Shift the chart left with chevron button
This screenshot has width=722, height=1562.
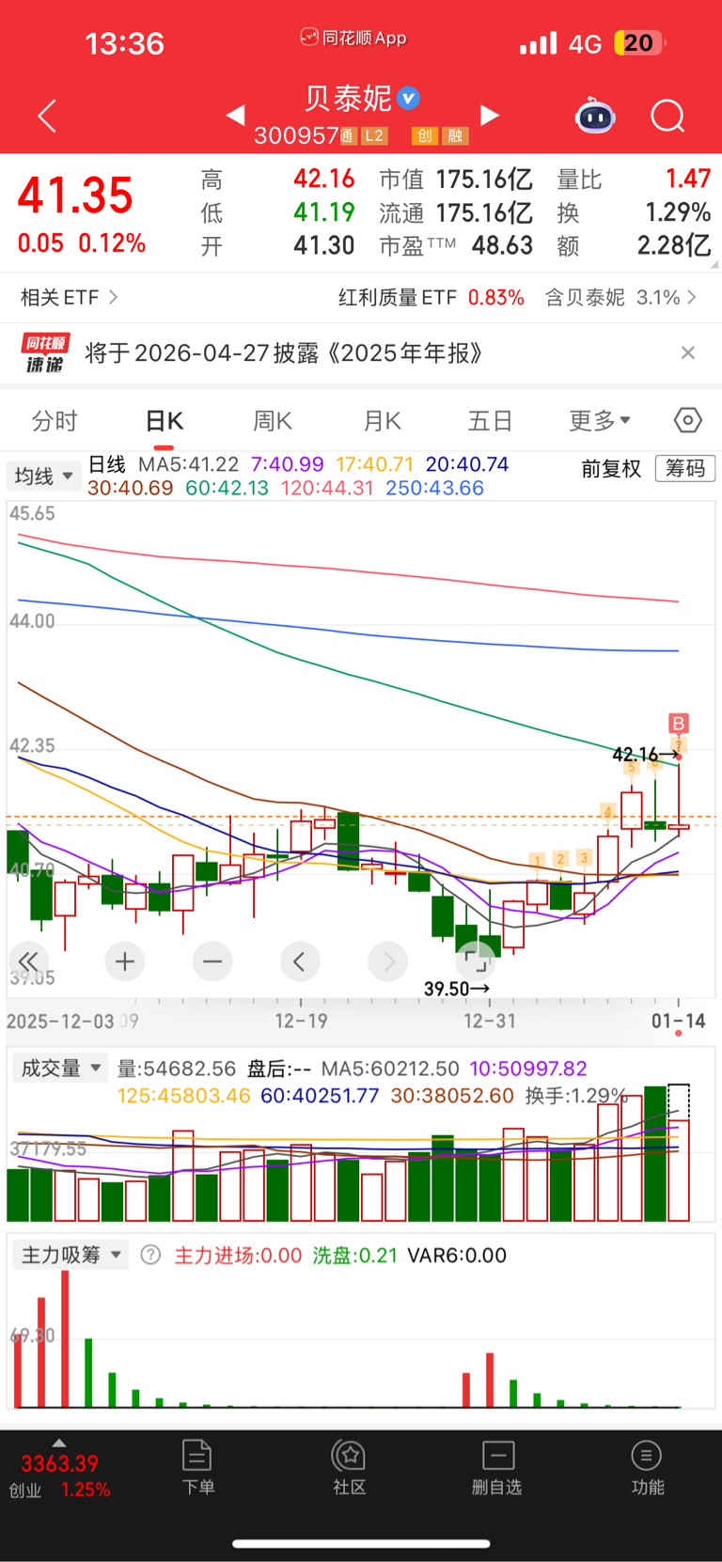(300, 961)
